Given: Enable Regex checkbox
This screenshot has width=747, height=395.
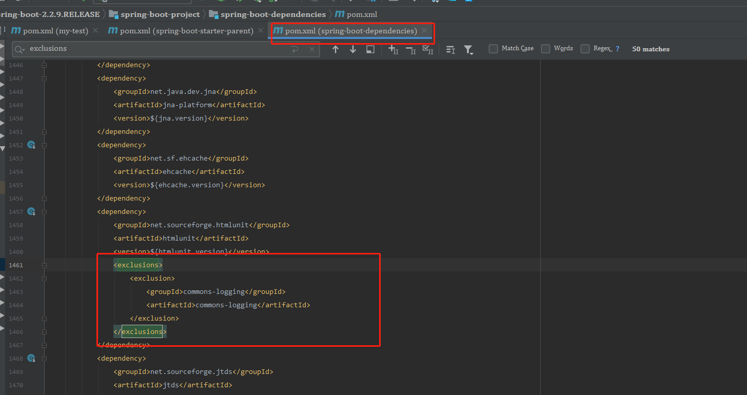Looking at the screenshot, I should click(x=585, y=49).
